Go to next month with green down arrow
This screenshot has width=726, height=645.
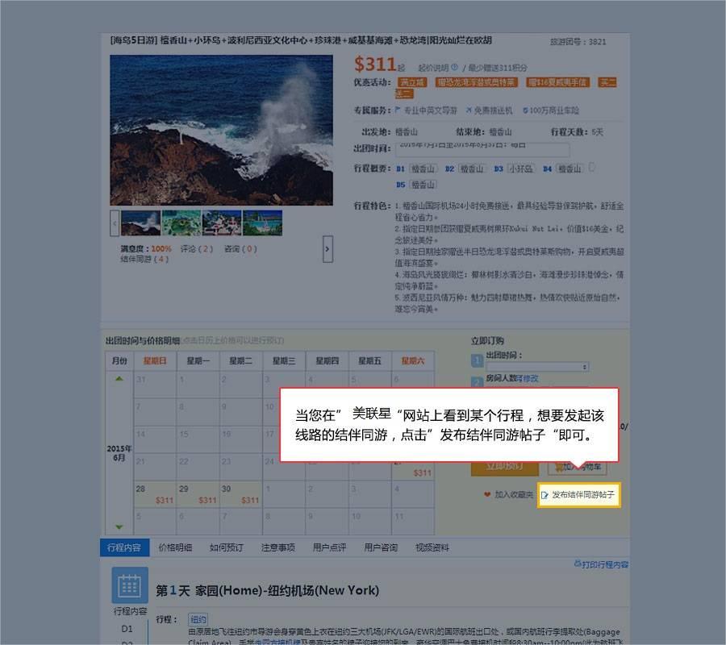pyautogui.click(x=119, y=527)
